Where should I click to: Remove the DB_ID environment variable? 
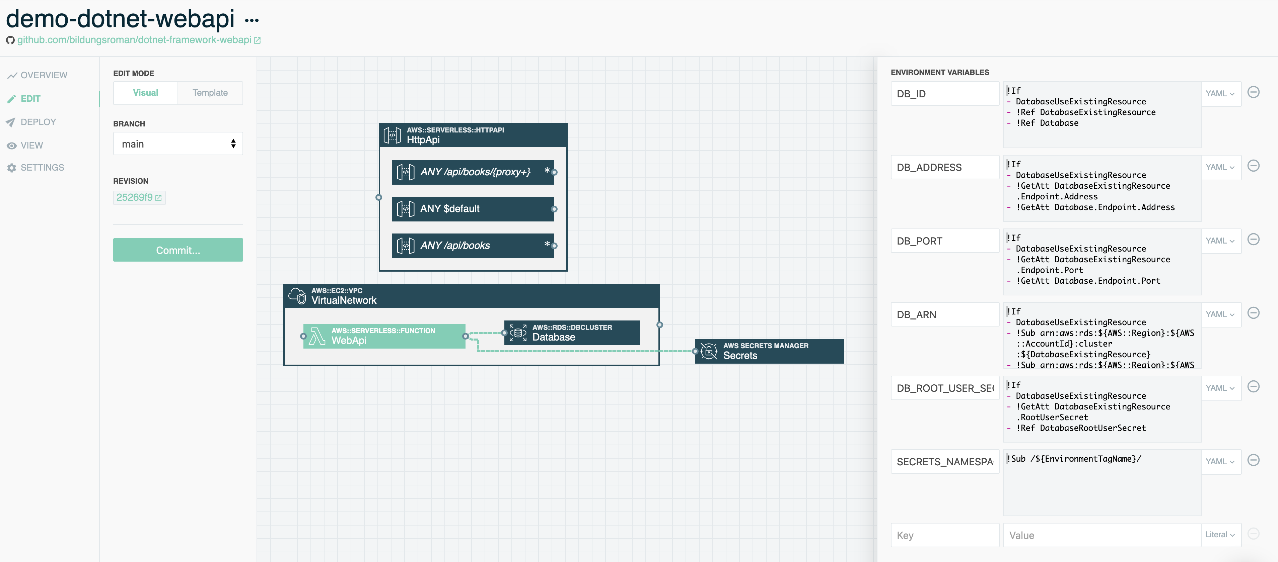pos(1253,92)
